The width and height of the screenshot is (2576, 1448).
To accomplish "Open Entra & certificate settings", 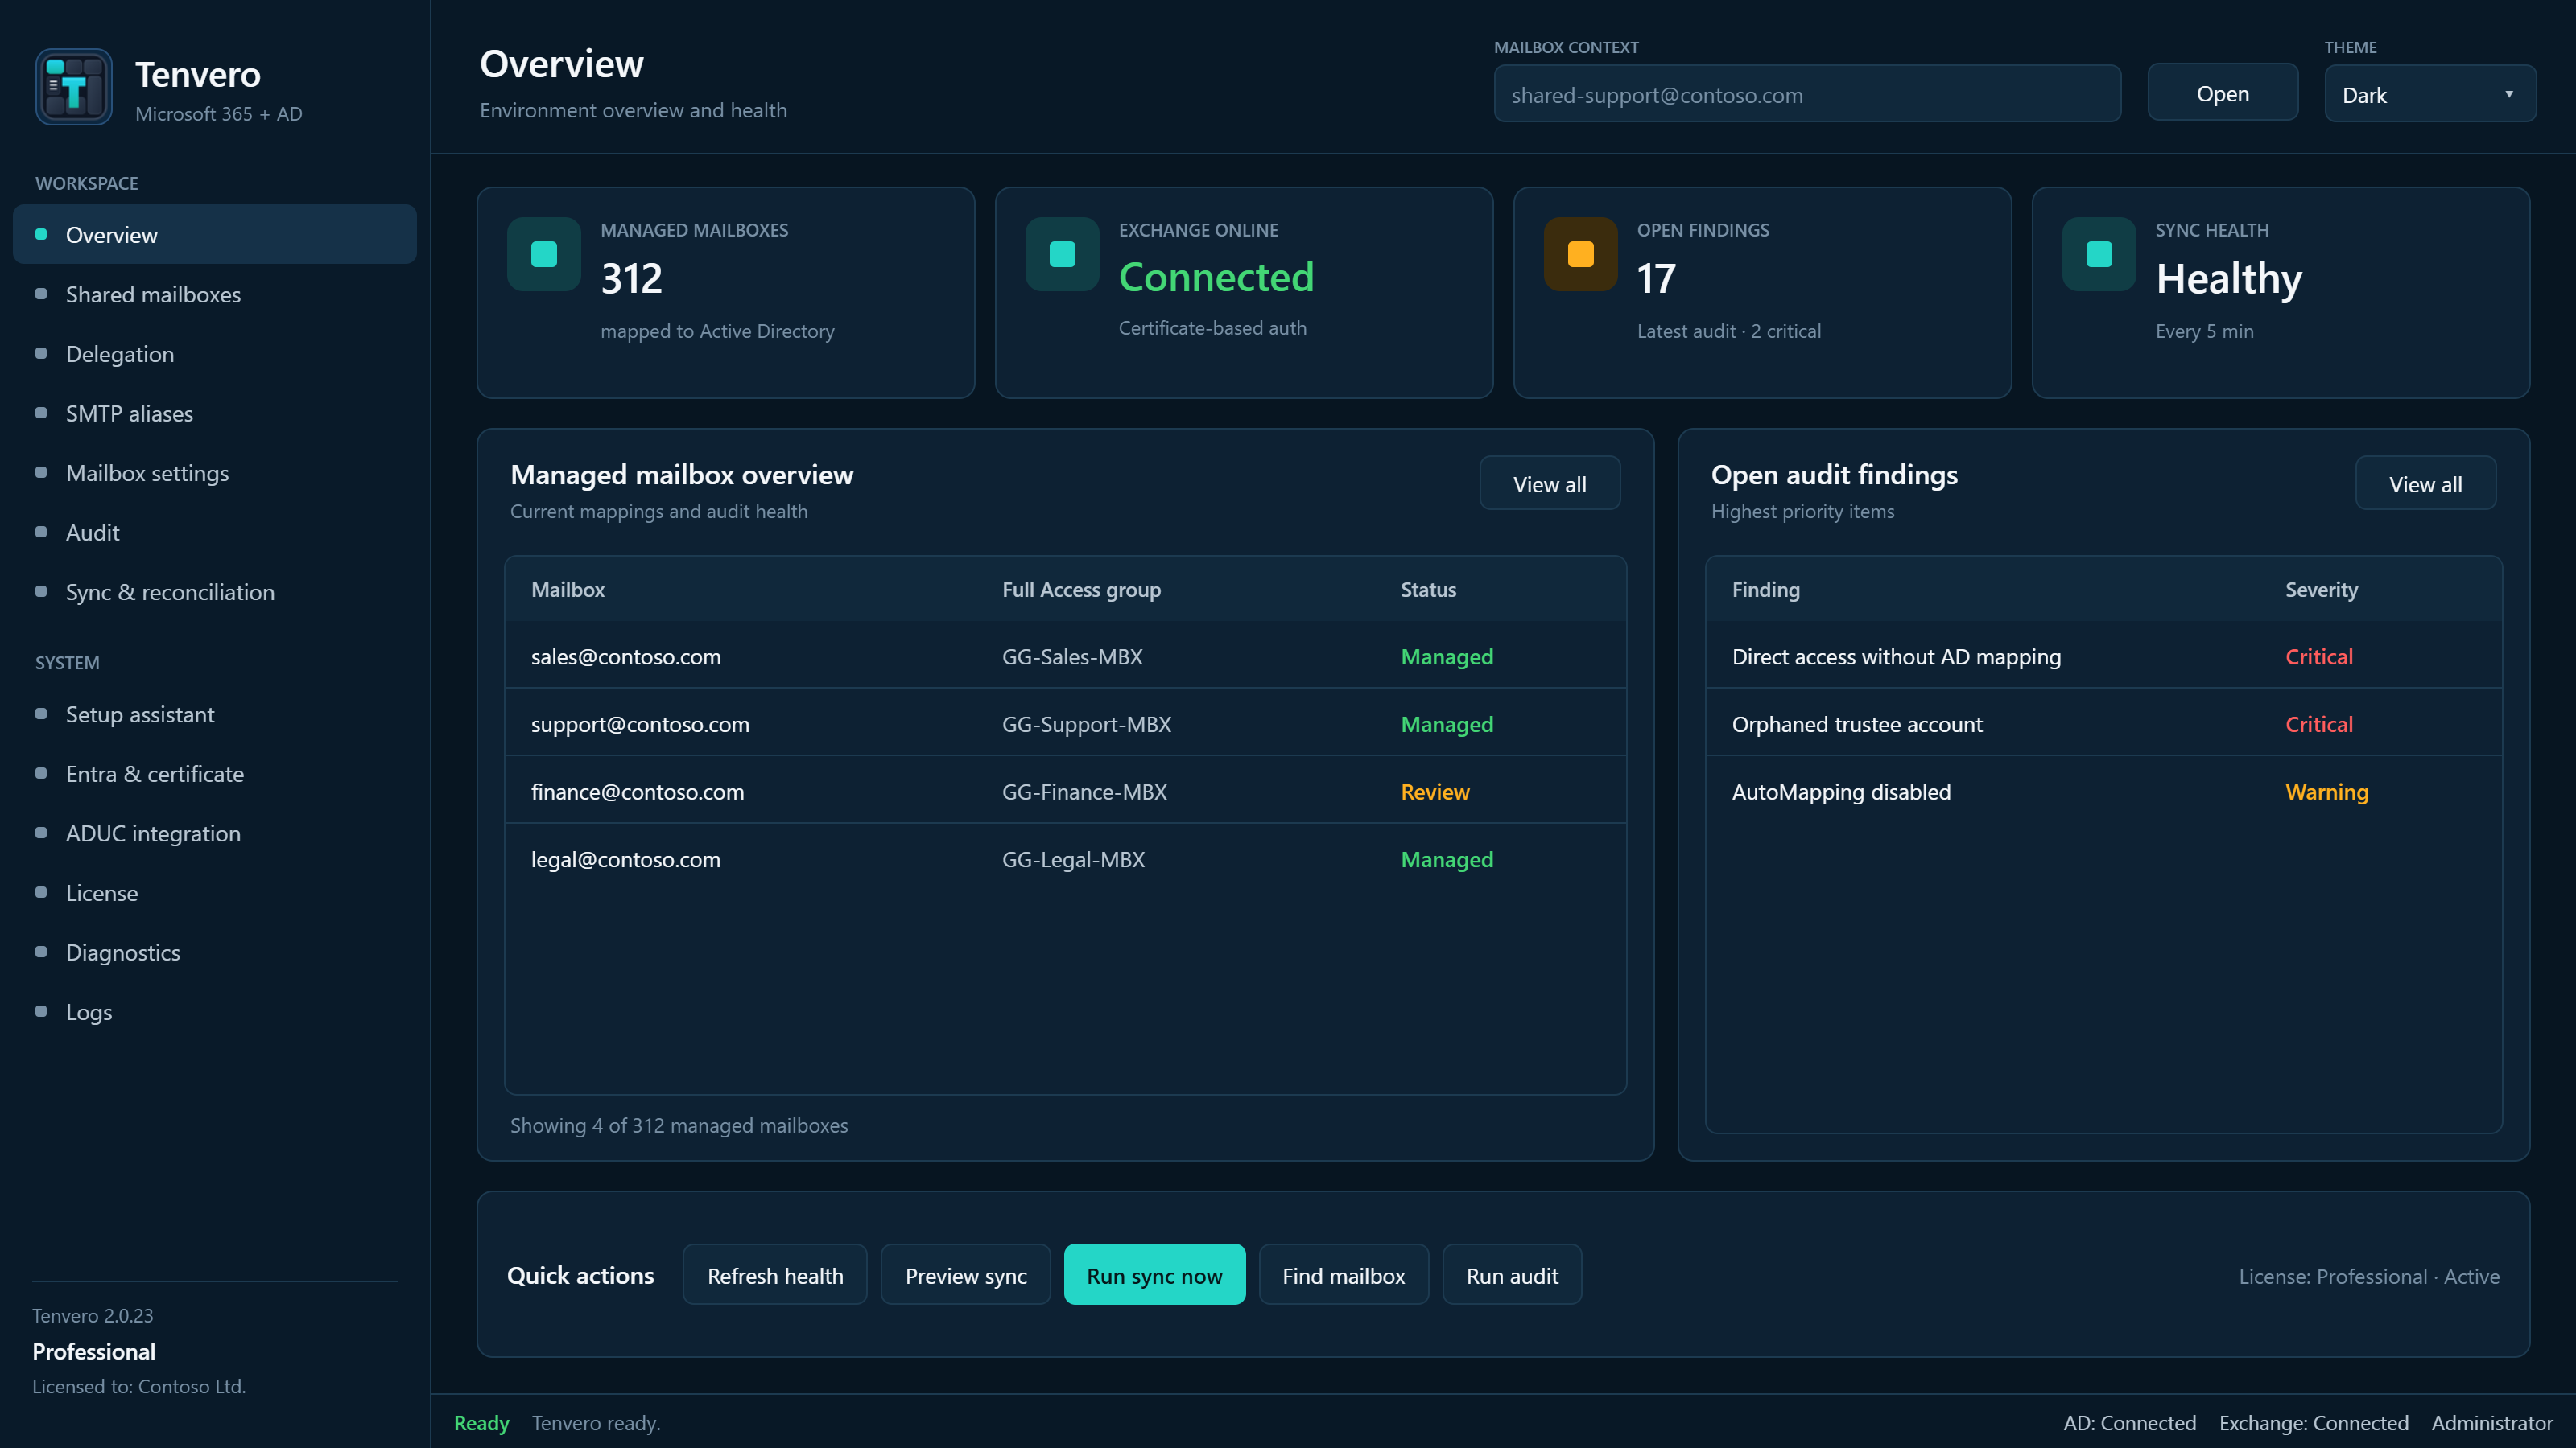I will click(215, 773).
